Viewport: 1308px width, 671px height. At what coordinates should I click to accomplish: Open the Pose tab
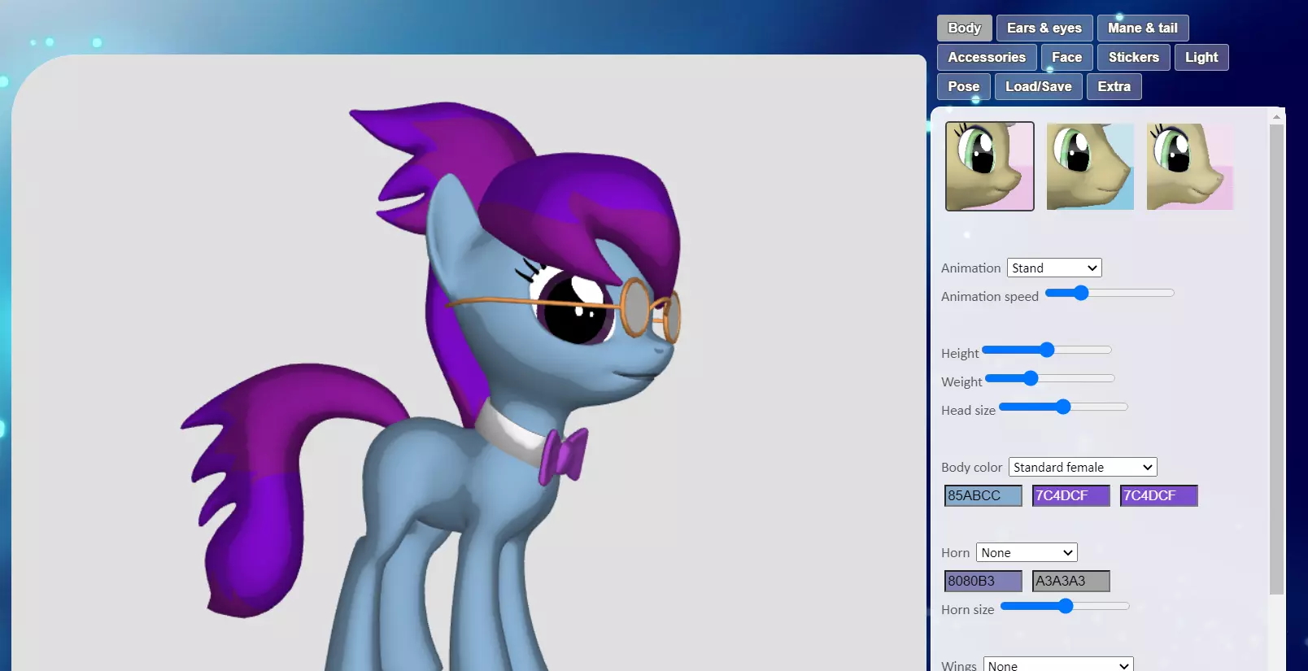click(x=963, y=86)
